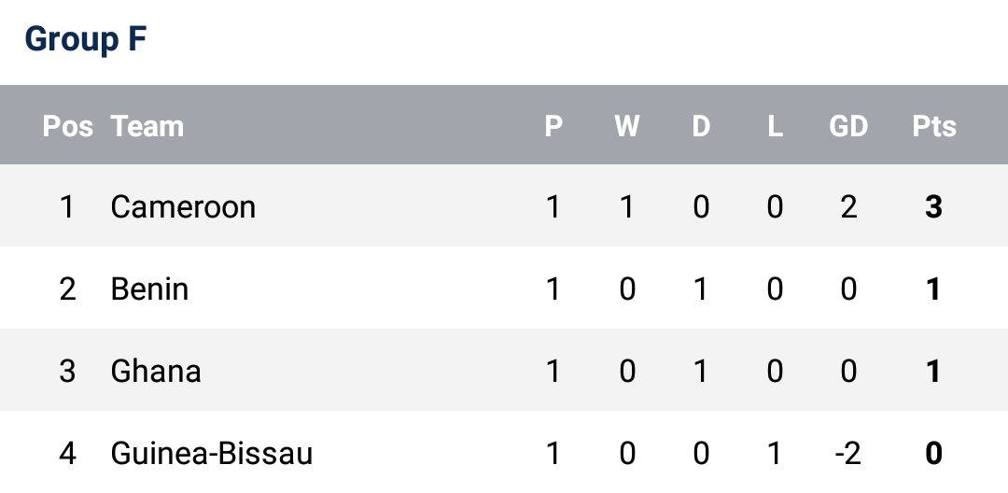The height and width of the screenshot is (493, 1008).
Task: Click Benin's 1 point value
Action: click(x=934, y=289)
